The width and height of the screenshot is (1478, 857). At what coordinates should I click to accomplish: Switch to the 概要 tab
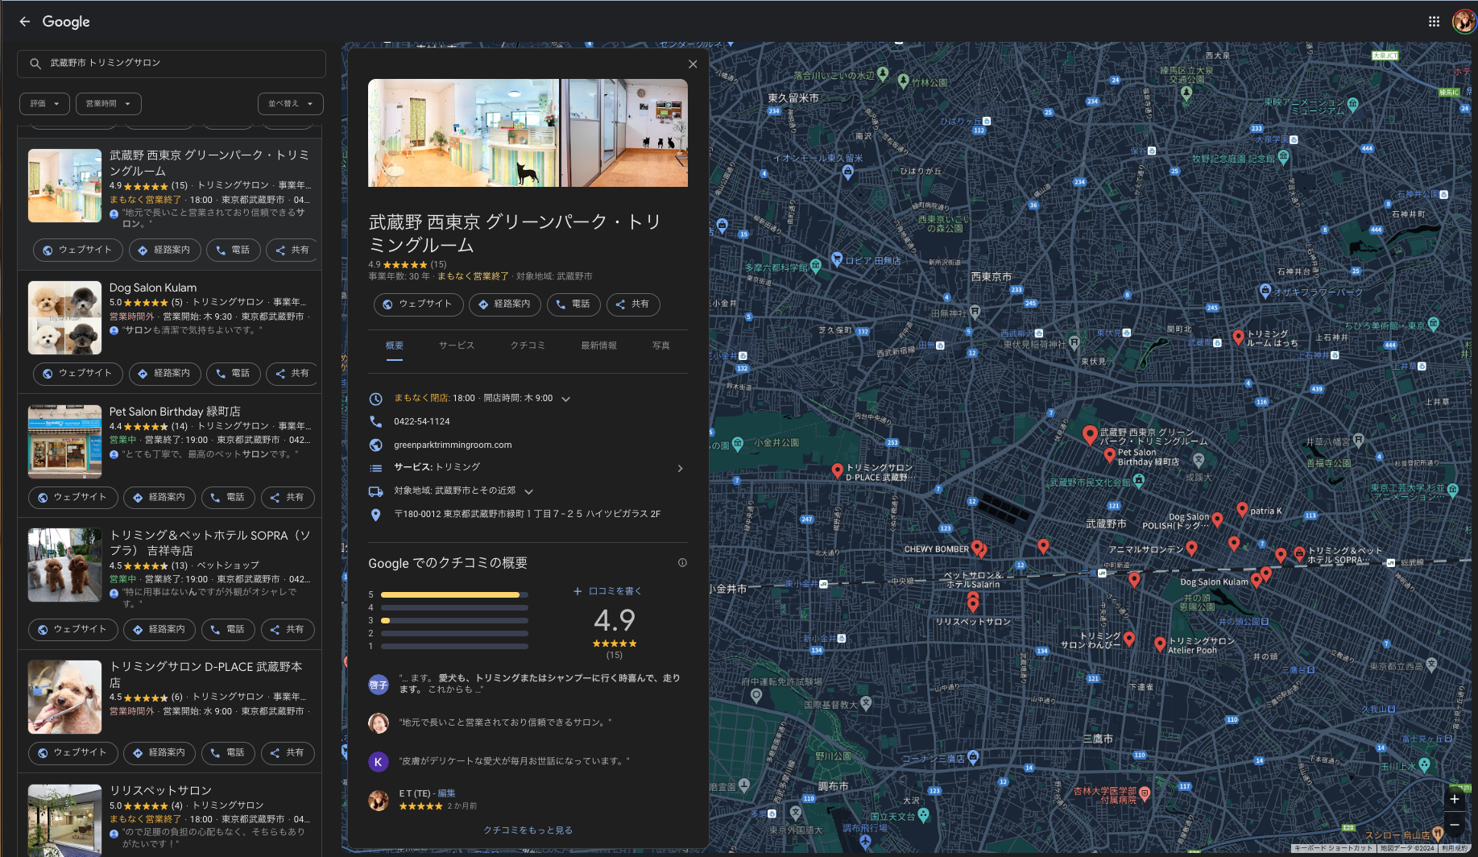tap(394, 346)
